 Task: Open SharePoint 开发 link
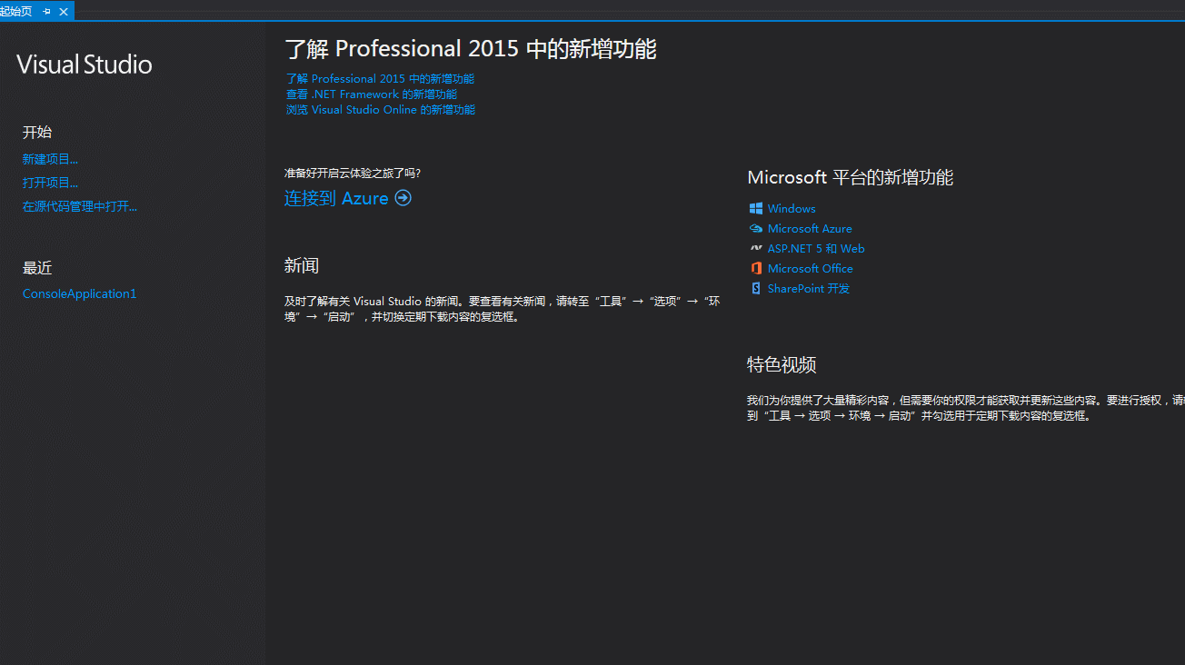click(x=809, y=288)
